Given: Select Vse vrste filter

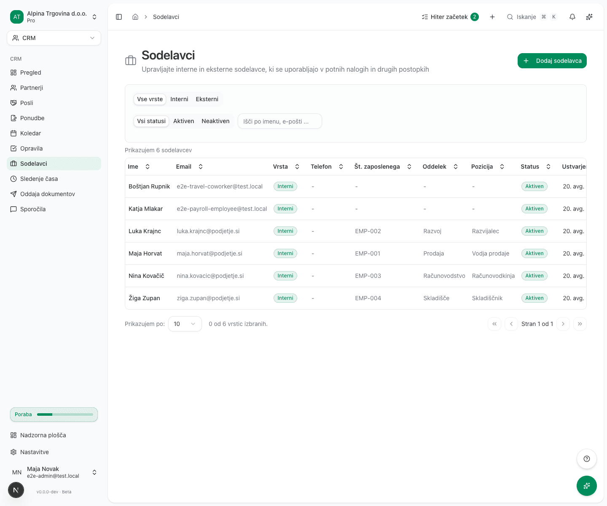Looking at the screenshot, I should coord(150,99).
